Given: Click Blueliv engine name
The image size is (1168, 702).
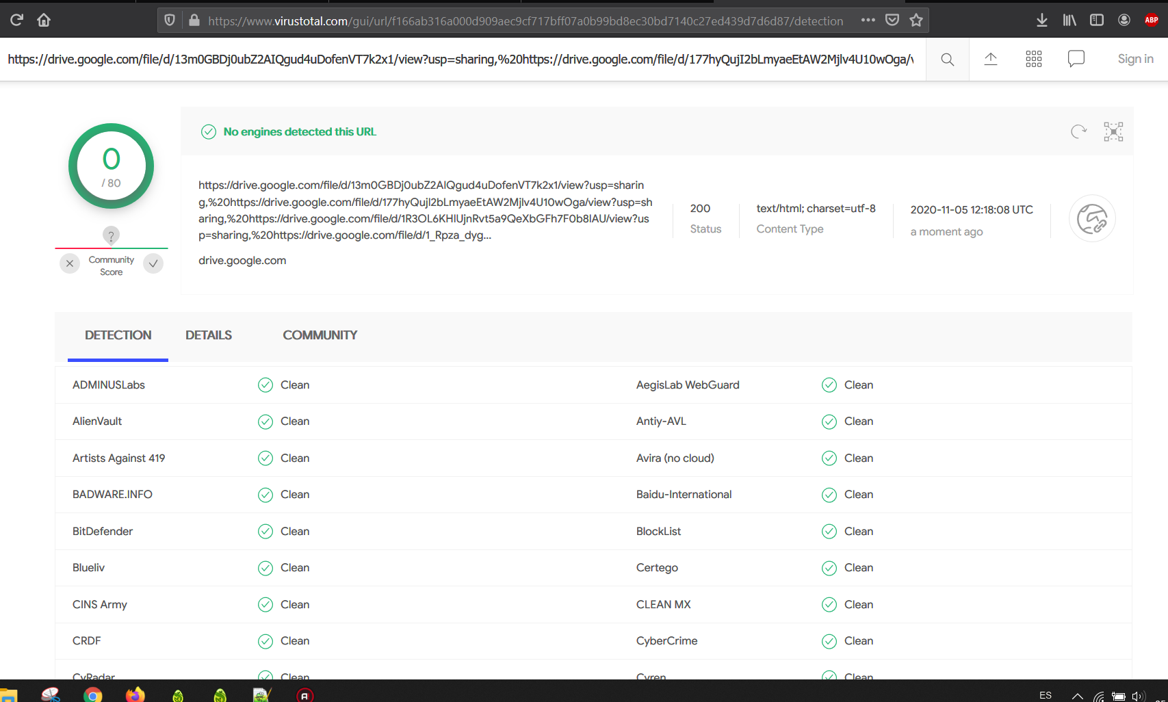Looking at the screenshot, I should tap(89, 568).
